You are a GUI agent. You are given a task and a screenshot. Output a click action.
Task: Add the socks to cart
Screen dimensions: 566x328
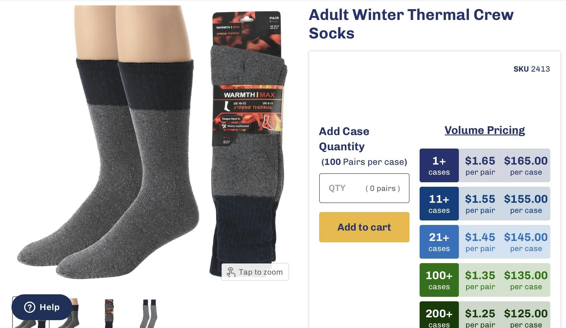click(364, 227)
